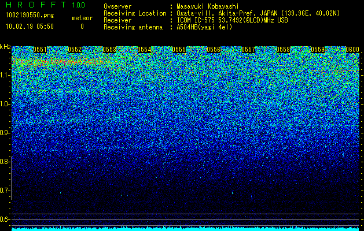
Task: Click the 0558 time marker
Action: click(x=283, y=50)
